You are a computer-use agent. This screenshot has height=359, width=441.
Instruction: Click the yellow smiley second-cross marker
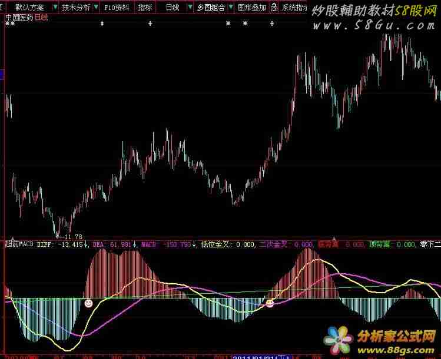pos(270,303)
